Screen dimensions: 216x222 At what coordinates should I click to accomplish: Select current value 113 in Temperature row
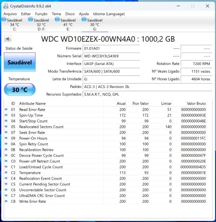[x=123, y=173]
